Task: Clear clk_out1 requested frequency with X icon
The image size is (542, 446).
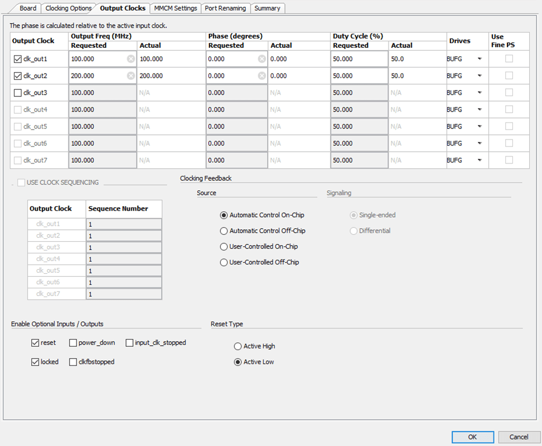Action: click(131, 59)
